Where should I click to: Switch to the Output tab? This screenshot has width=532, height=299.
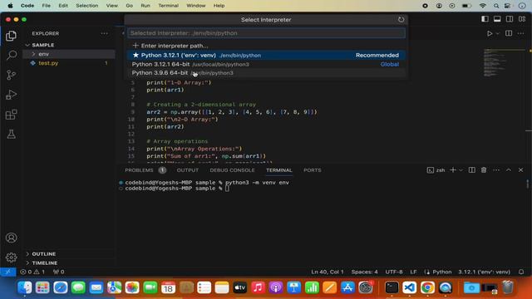pos(188,170)
